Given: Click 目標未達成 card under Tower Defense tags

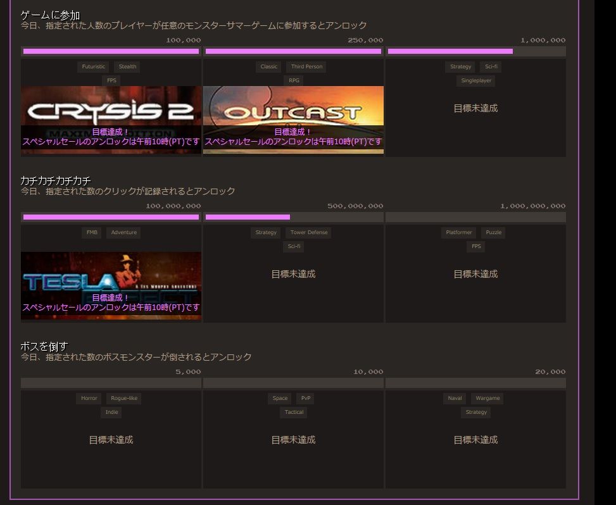Looking at the screenshot, I should tap(294, 274).
